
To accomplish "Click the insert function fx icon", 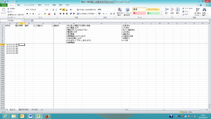I will 32,20.
